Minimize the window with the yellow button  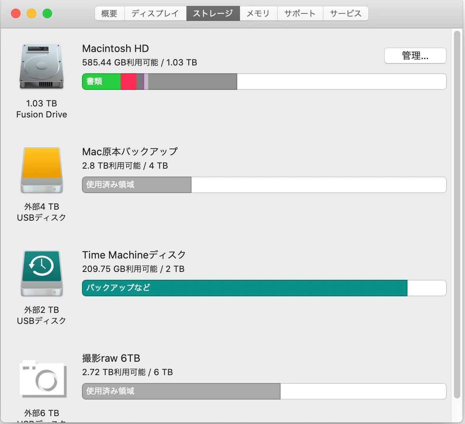point(32,13)
